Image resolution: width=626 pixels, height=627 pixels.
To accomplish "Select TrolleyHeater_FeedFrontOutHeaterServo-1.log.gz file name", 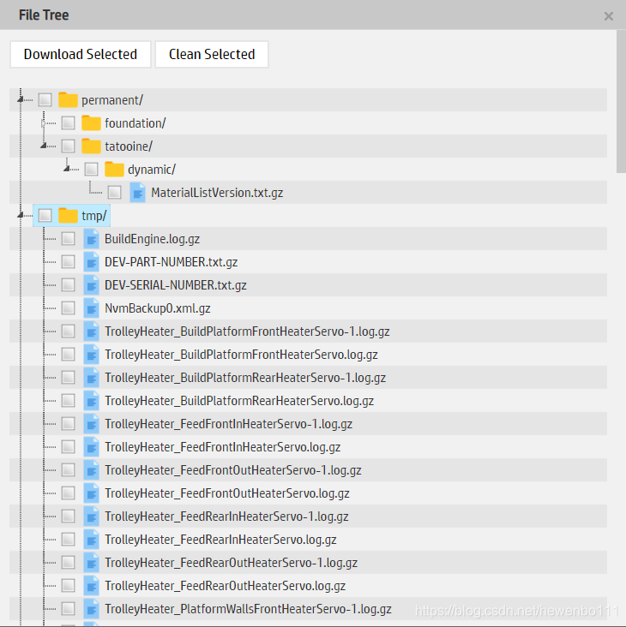I will point(233,471).
